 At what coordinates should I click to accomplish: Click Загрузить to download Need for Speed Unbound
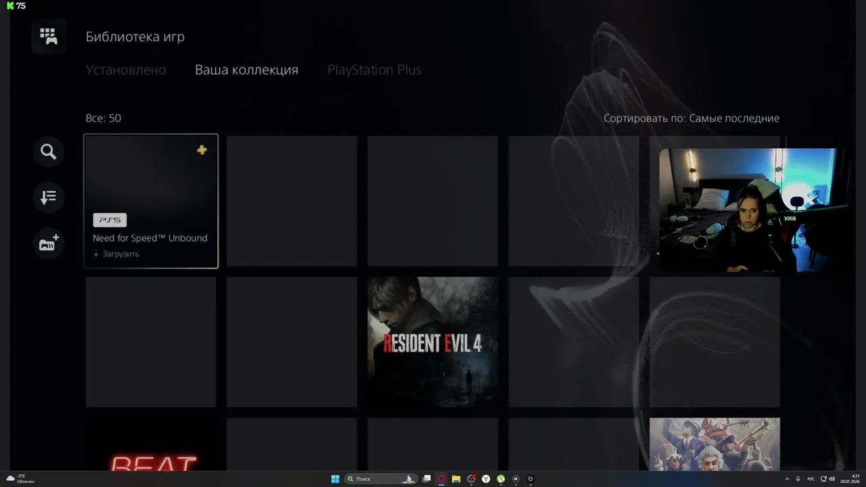[120, 254]
